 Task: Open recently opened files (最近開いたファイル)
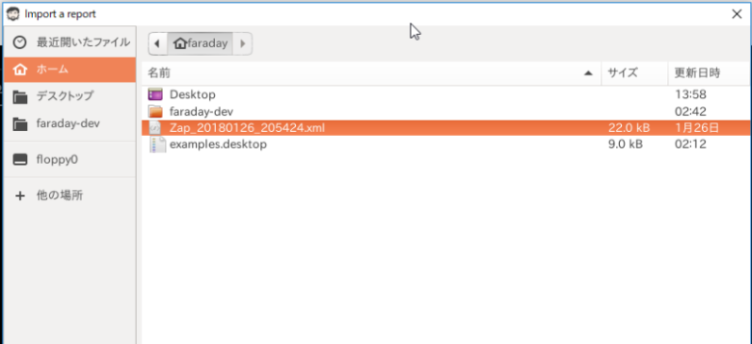tap(70, 42)
